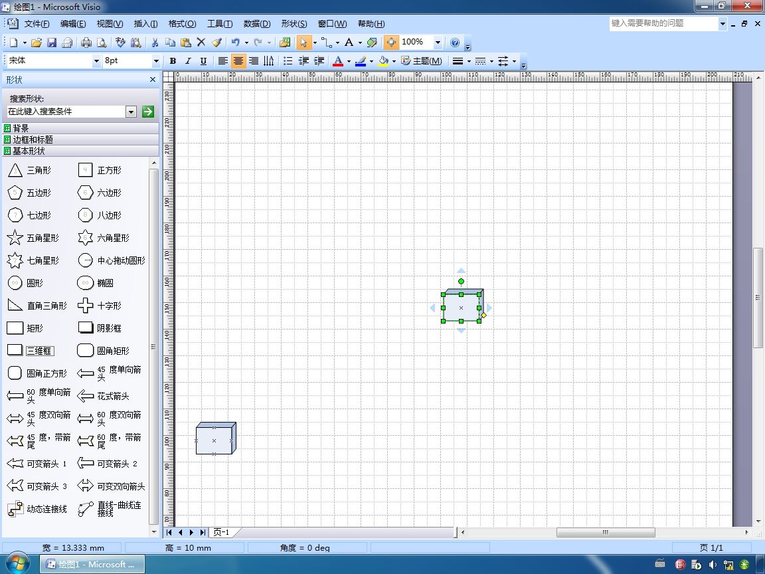Close the 形状 panel
The width and height of the screenshot is (765, 574).
tap(153, 80)
